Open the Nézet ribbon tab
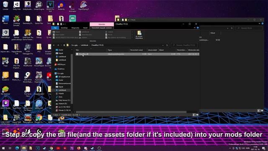Viewport: 268px width, 151px height. tap(85, 28)
